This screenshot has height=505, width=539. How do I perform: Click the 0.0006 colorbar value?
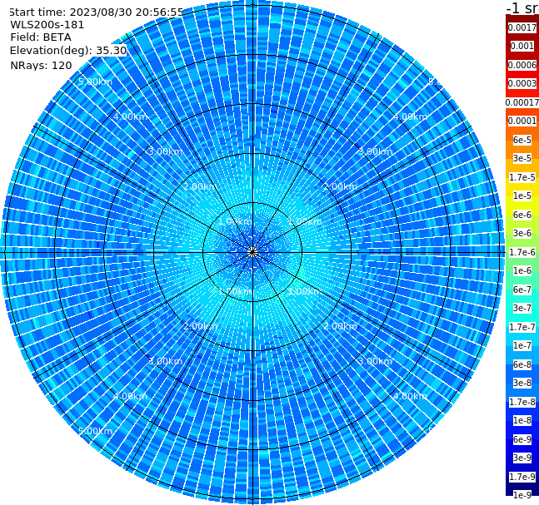click(x=522, y=65)
